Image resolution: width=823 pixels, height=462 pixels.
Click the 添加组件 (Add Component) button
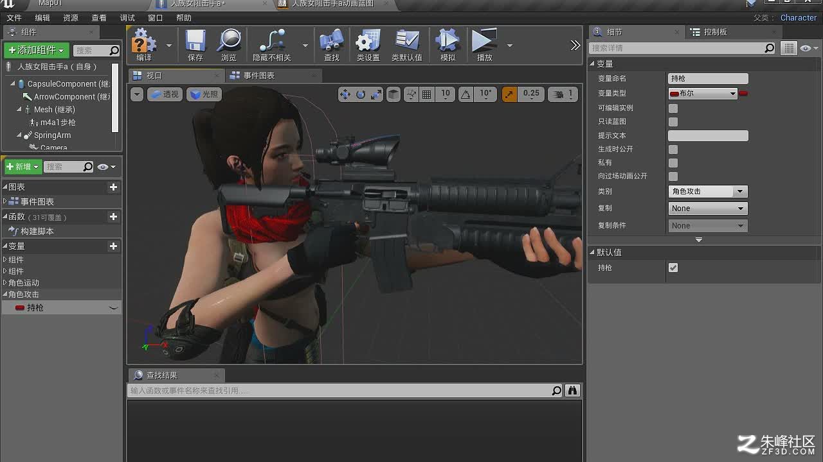coord(36,50)
